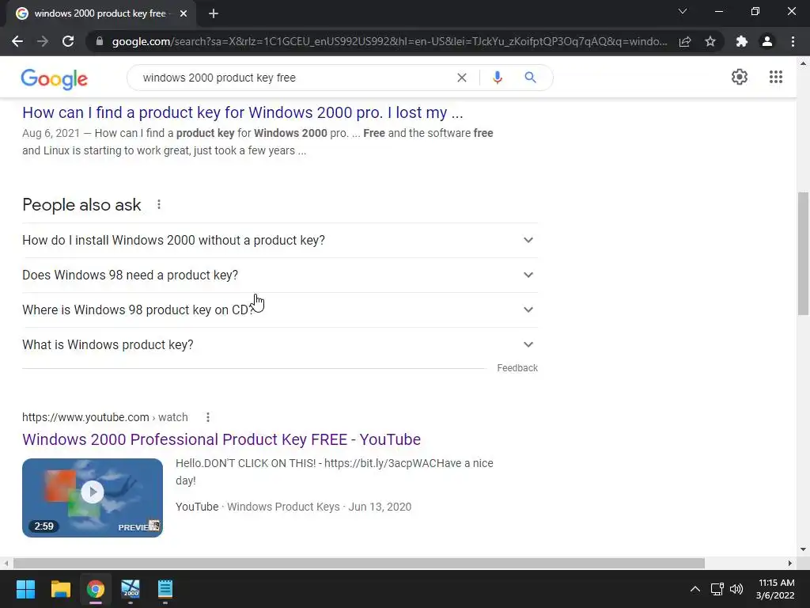This screenshot has width=810, height=608.
Task: Open the tab search chevron in title bar
Action: pos(683,11)
